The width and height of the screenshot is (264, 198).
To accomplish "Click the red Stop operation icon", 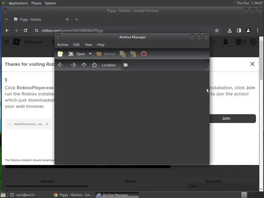I will point(144,54).
